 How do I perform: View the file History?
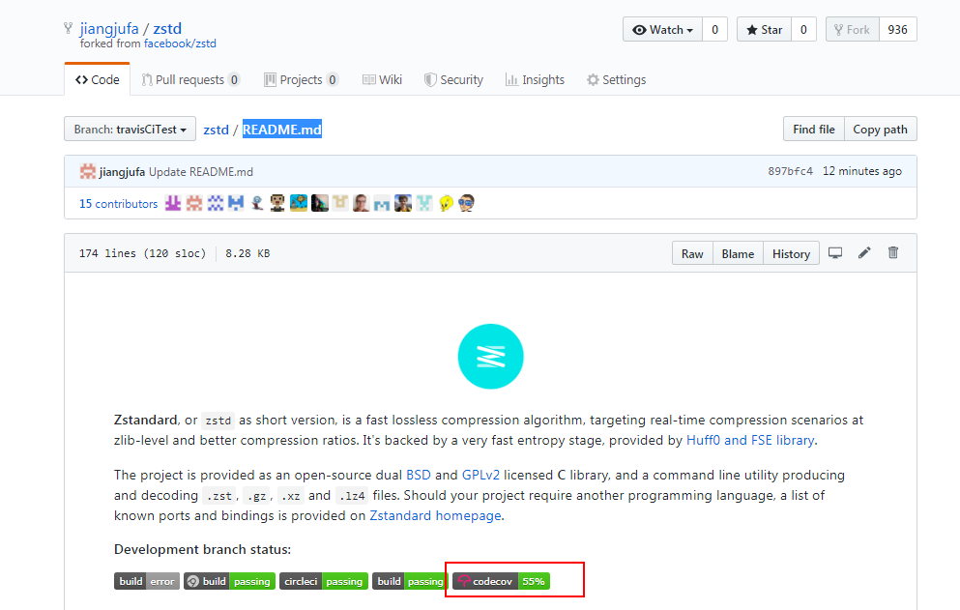point(791,253)
